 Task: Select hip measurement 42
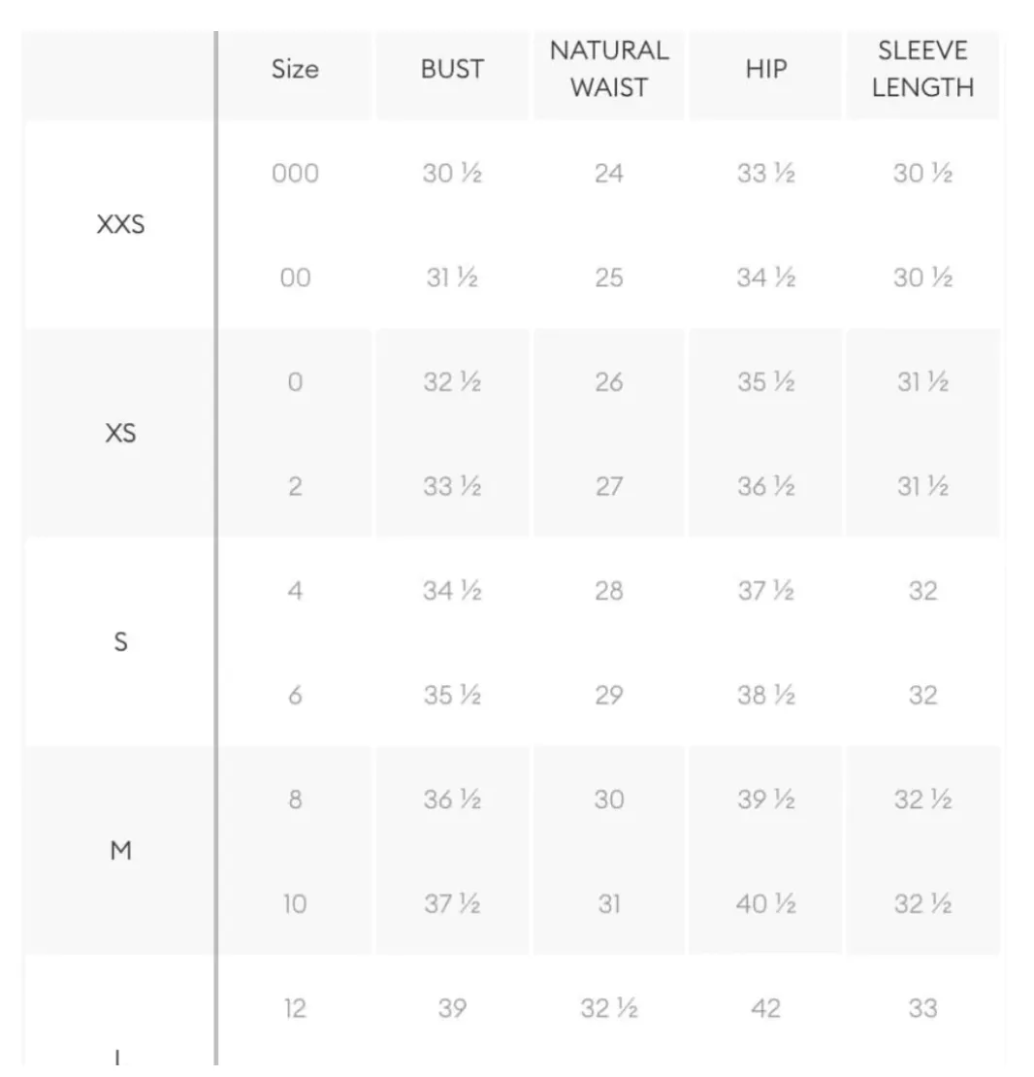[766, 1008]
